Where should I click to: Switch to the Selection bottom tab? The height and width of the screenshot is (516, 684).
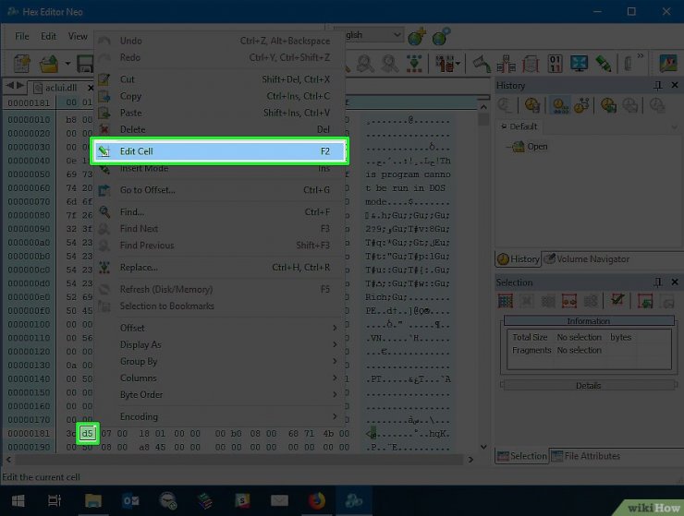522,456
